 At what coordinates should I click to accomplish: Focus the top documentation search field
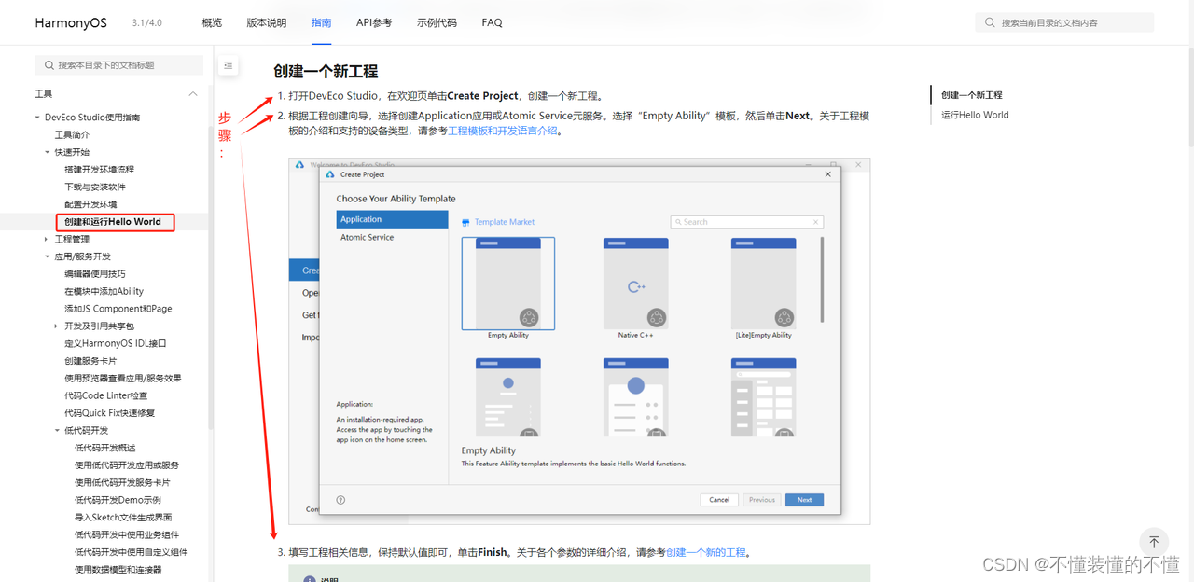tap(1064, 22)
